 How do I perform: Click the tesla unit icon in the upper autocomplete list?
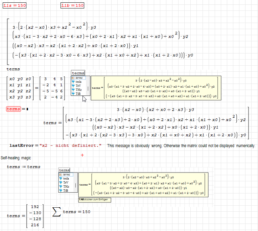(73, 82)
